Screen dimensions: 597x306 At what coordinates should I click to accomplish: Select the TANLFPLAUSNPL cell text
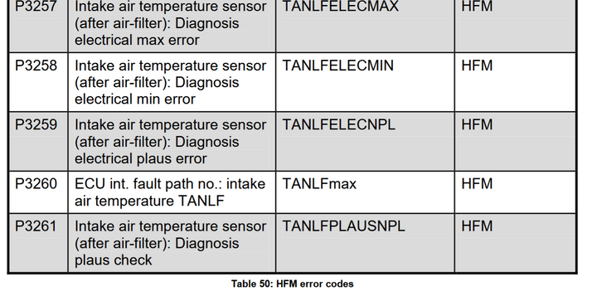point(343,226)
